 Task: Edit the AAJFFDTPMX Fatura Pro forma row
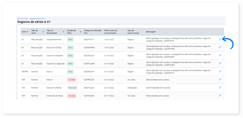[x=220, y=47]
